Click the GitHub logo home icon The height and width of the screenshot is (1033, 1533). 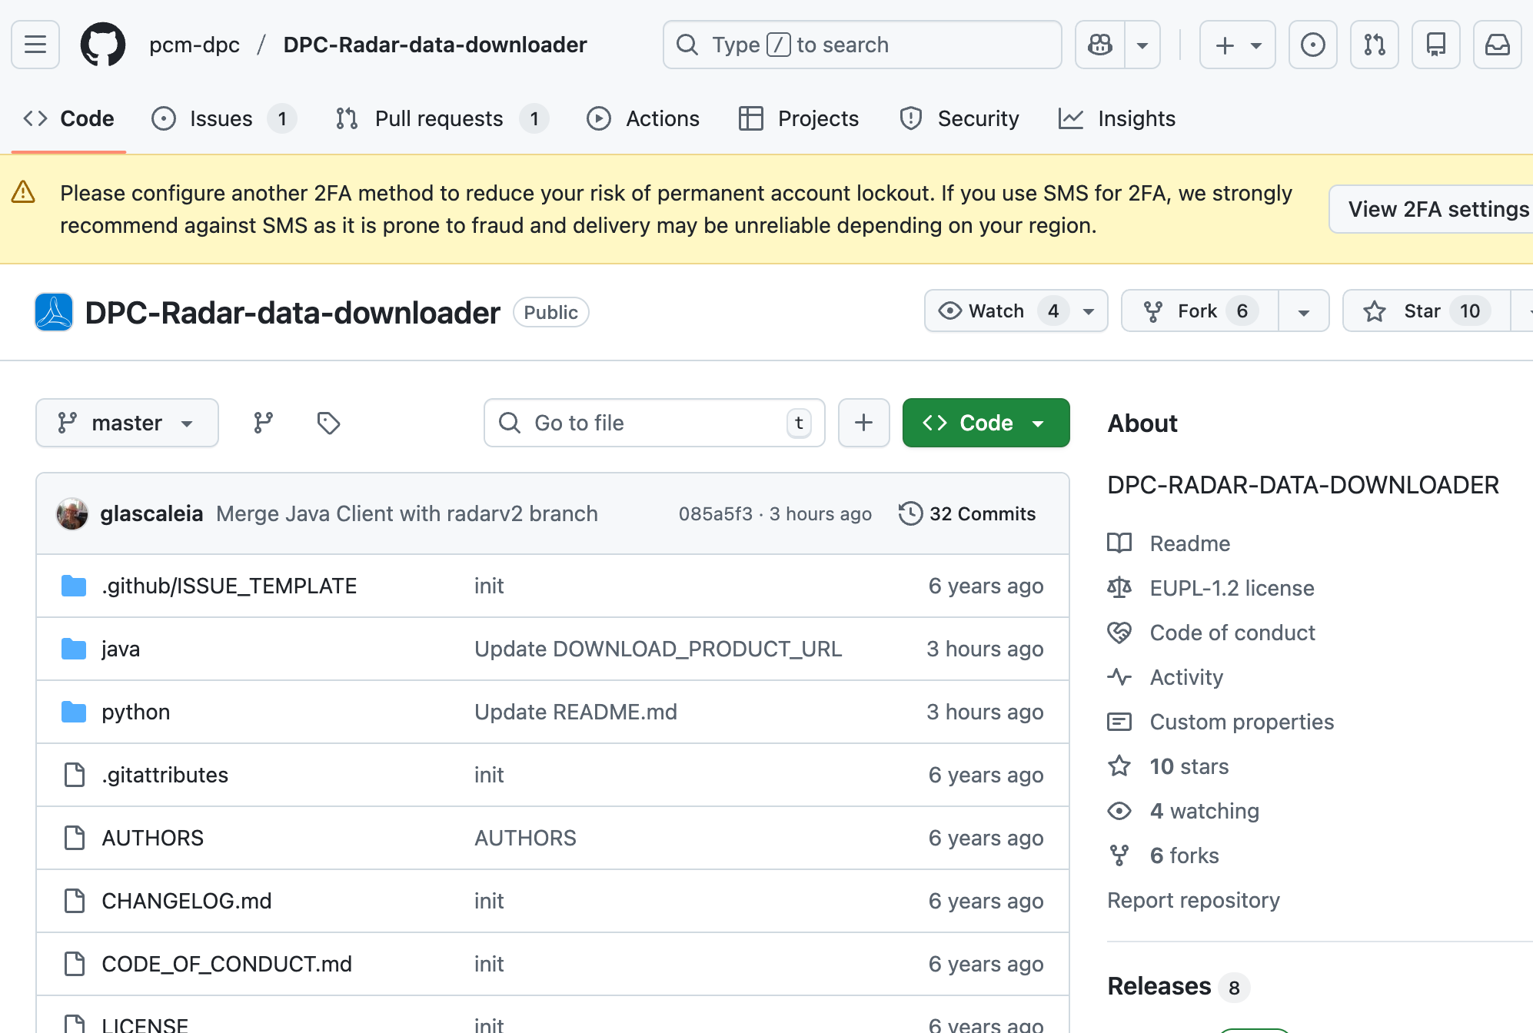point(103,45)
